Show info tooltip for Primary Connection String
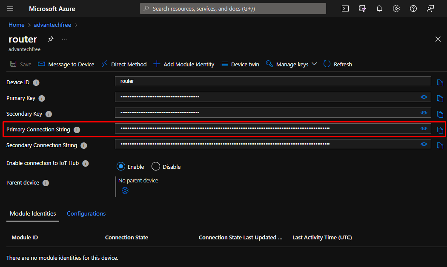447x267 pixels. [x=77, y=130]
